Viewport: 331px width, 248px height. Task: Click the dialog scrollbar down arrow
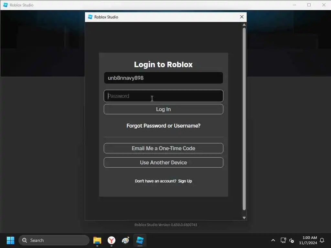pyautogui.click(x=244, y=218)
